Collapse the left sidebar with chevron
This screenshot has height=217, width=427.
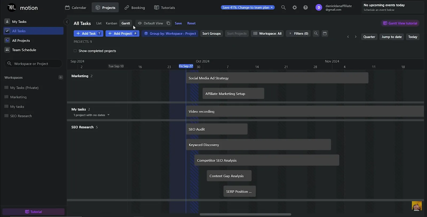click(67, 22)
